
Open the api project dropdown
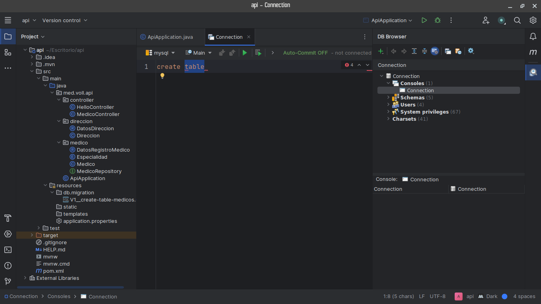point(29,20)
